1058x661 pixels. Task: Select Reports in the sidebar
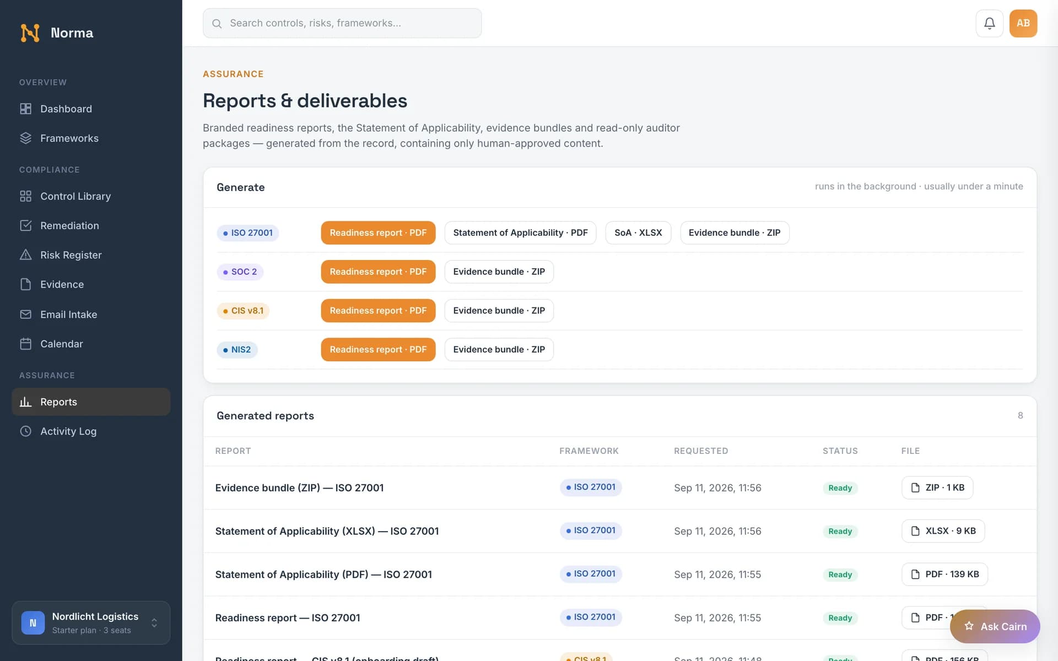[91, 402]
